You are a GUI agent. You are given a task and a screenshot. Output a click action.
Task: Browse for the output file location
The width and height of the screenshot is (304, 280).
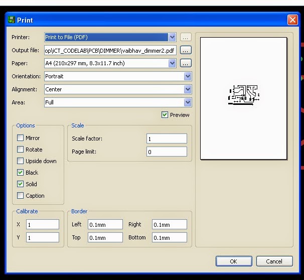186,50
